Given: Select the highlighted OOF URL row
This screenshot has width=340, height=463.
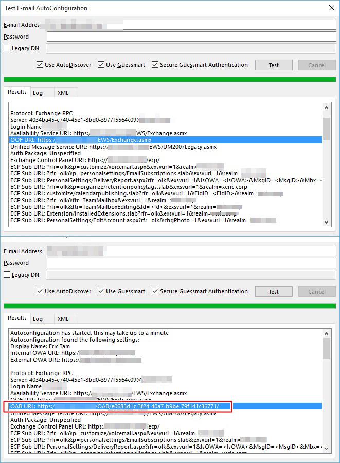Looking at the screenshot, I should [x=166, y=139].
